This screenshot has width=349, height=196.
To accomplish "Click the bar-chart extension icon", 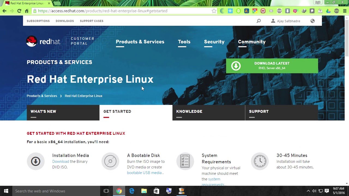I will 247,11.
